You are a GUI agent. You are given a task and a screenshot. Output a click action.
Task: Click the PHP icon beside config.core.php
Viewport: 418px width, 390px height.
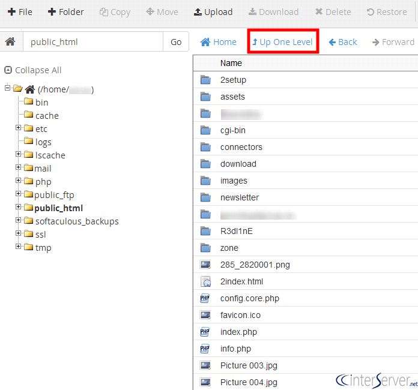(205, 298)
